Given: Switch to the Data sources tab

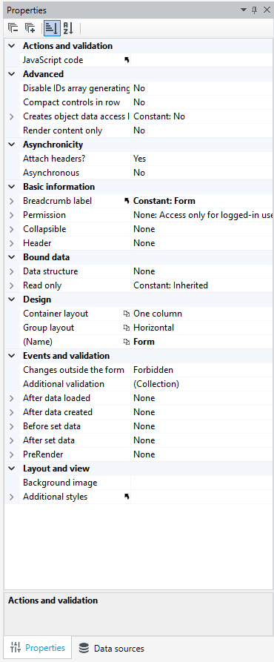Looking at the screenshot, I should pos(111,649).
